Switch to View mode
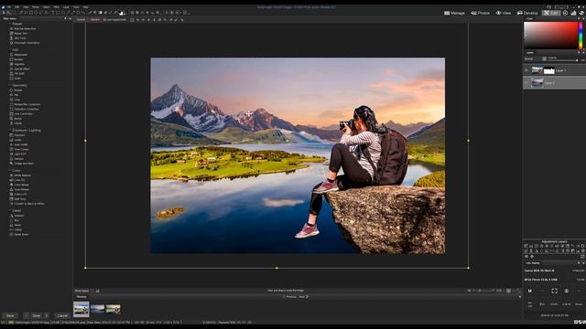Image resolution: width=586 pixels, height=329 pixels. tap(503, 13)
